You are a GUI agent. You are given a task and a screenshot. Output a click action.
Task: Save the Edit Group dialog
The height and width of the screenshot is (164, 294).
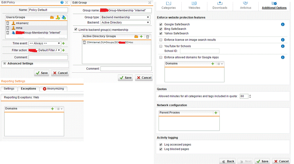pyautogui.click(x=125, y=78)
